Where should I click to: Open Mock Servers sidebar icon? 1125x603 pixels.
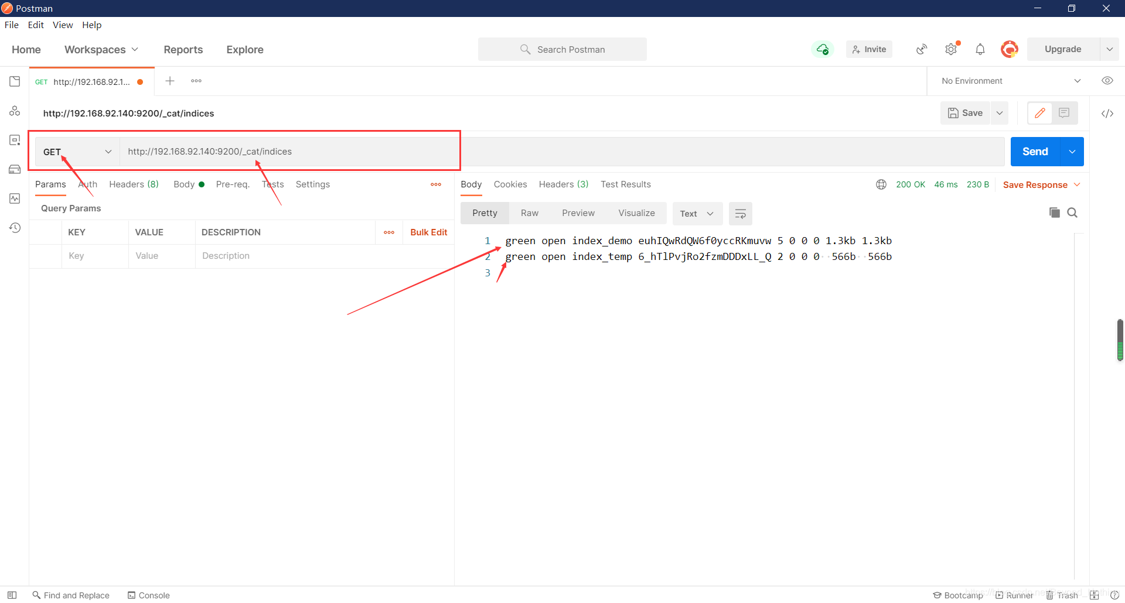pos(15,169)
